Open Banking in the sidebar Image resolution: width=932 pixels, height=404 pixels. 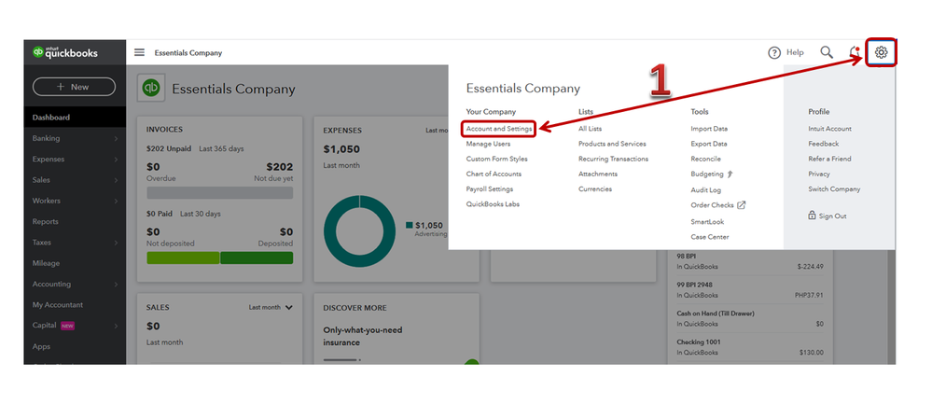(47, 138)
